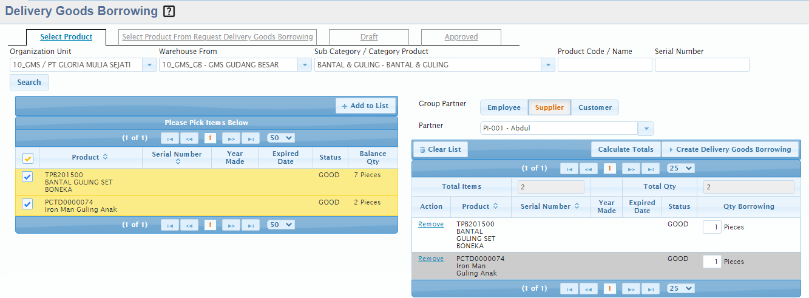Select Customer group partner
The image size is (809, 298).
click(595, 107)
